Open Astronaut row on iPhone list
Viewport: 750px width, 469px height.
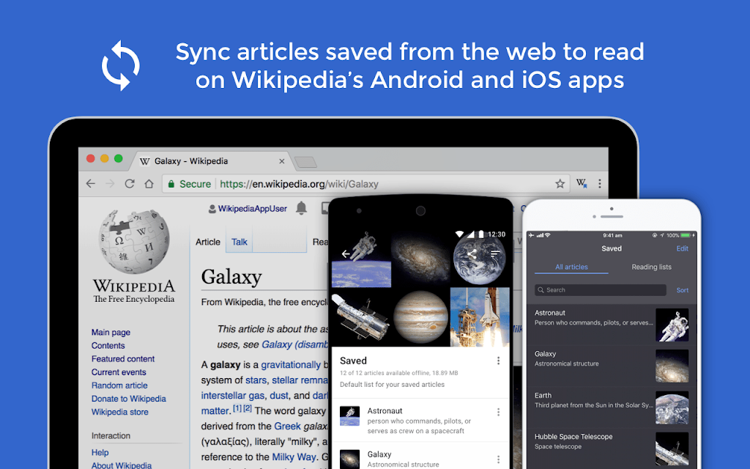[x=612, y=325]
